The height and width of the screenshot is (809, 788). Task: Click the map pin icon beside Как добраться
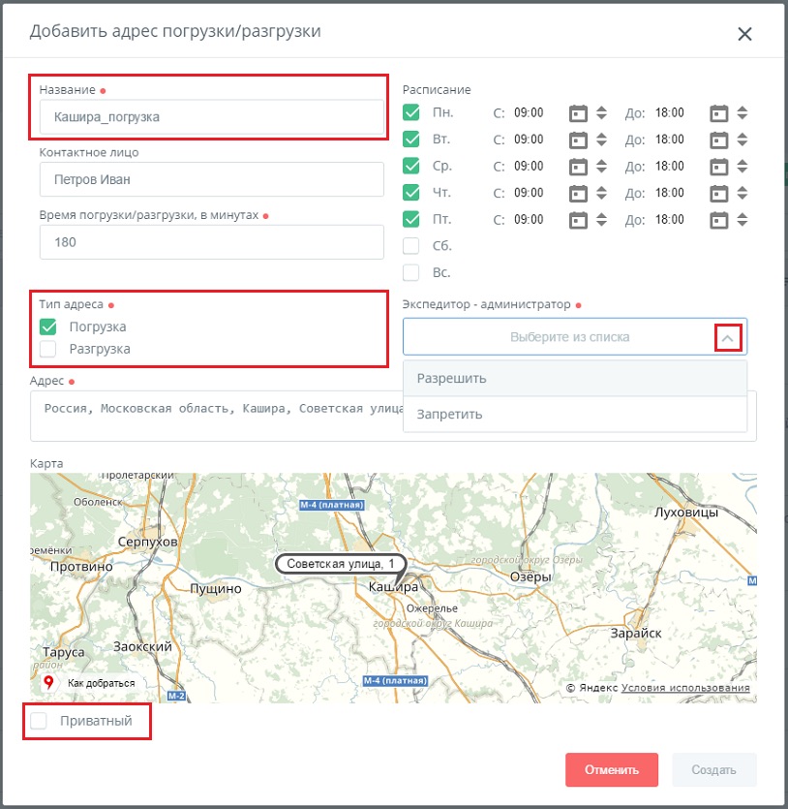pos(48,683)
